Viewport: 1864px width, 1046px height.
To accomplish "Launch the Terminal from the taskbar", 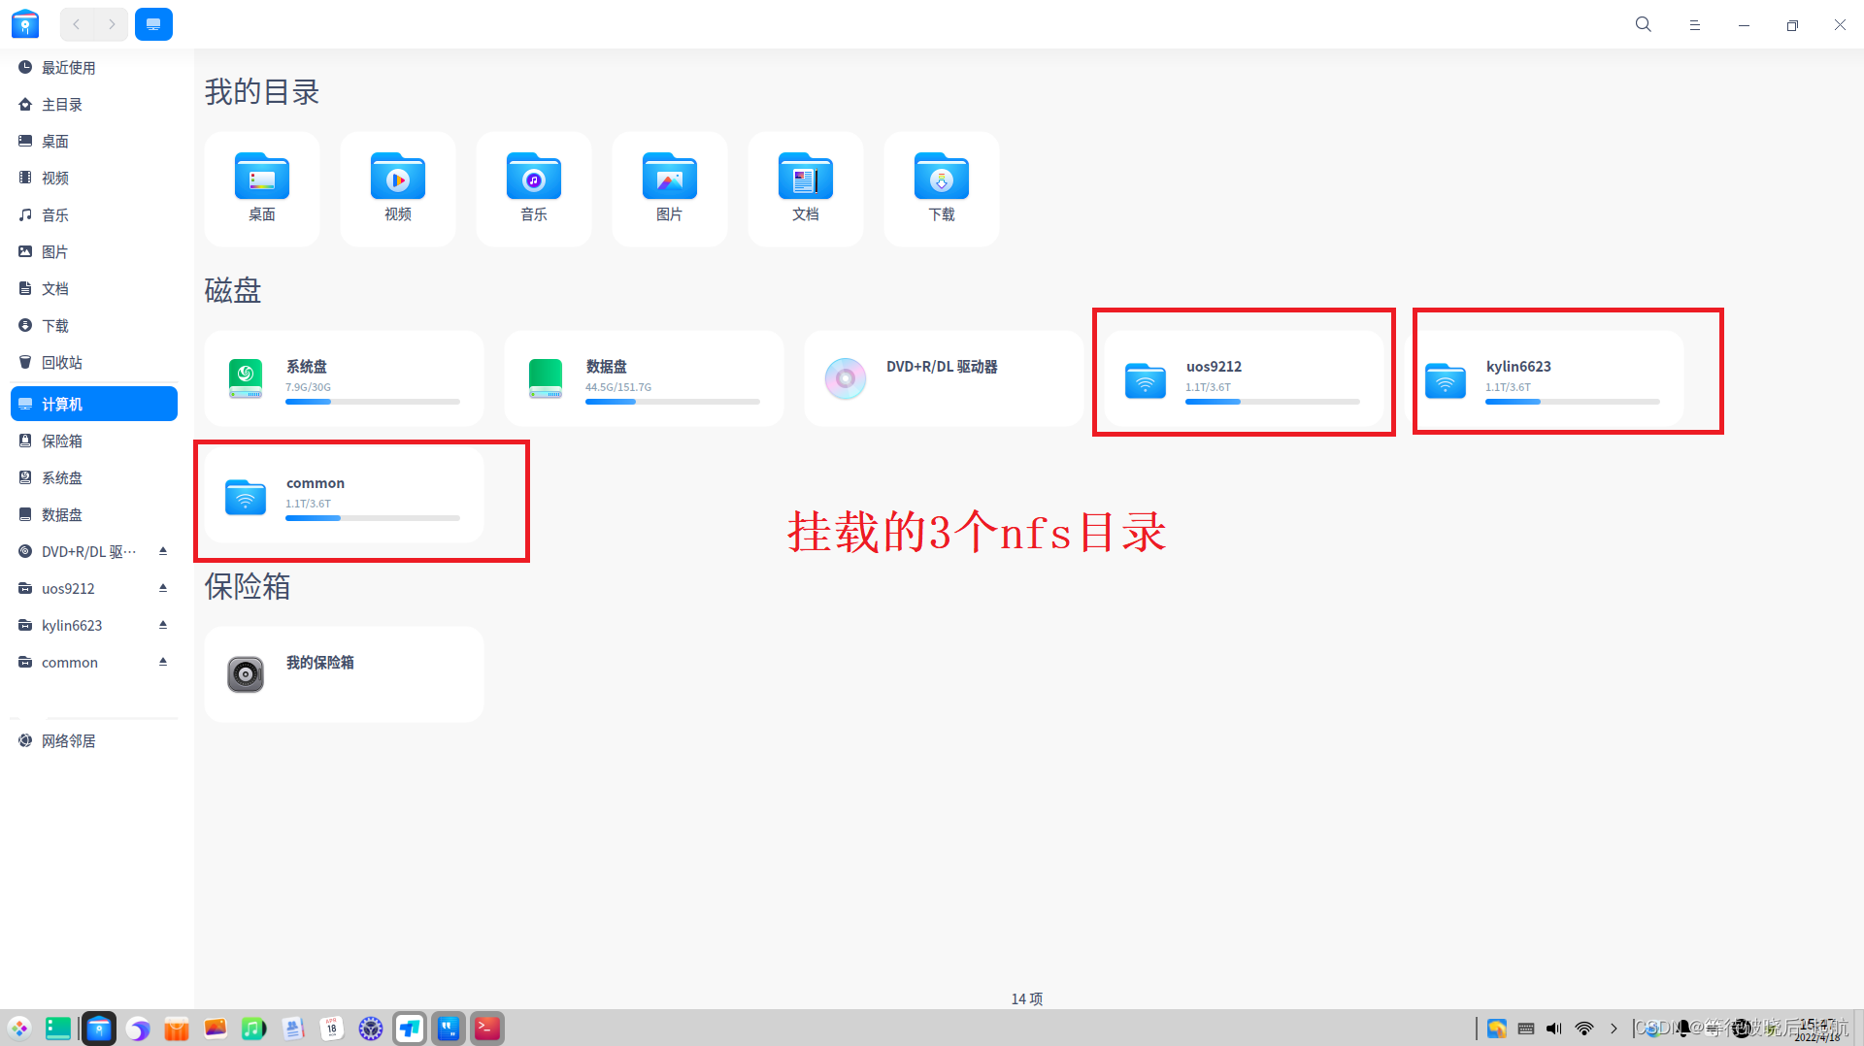I will pyautogui.click(x=486, y=1028).
